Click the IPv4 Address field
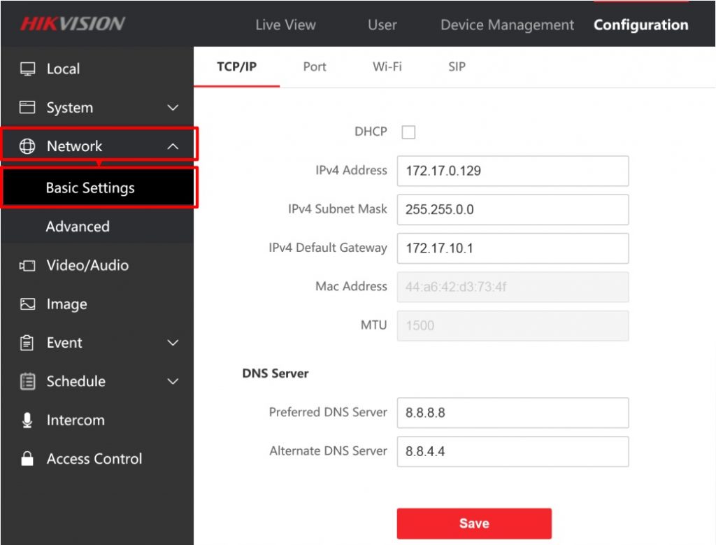The image size is (716, 545). [x=513, y=171]
